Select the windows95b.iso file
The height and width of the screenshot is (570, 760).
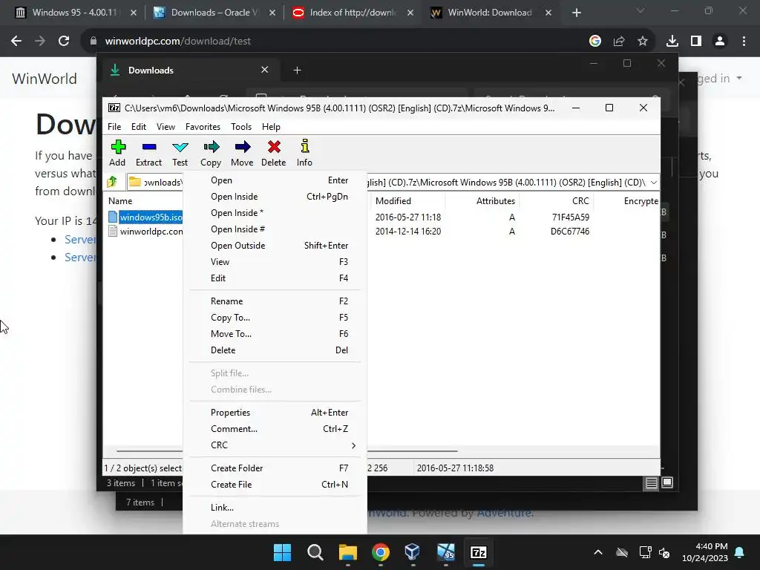coord(151,217)
